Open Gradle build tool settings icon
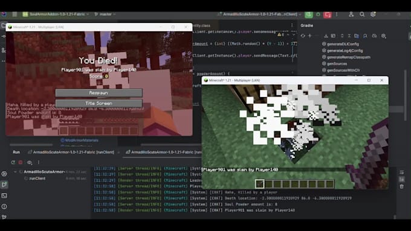The width and height of the screenshot is (411, 231). pyautogui.click(x=383, y=36)
